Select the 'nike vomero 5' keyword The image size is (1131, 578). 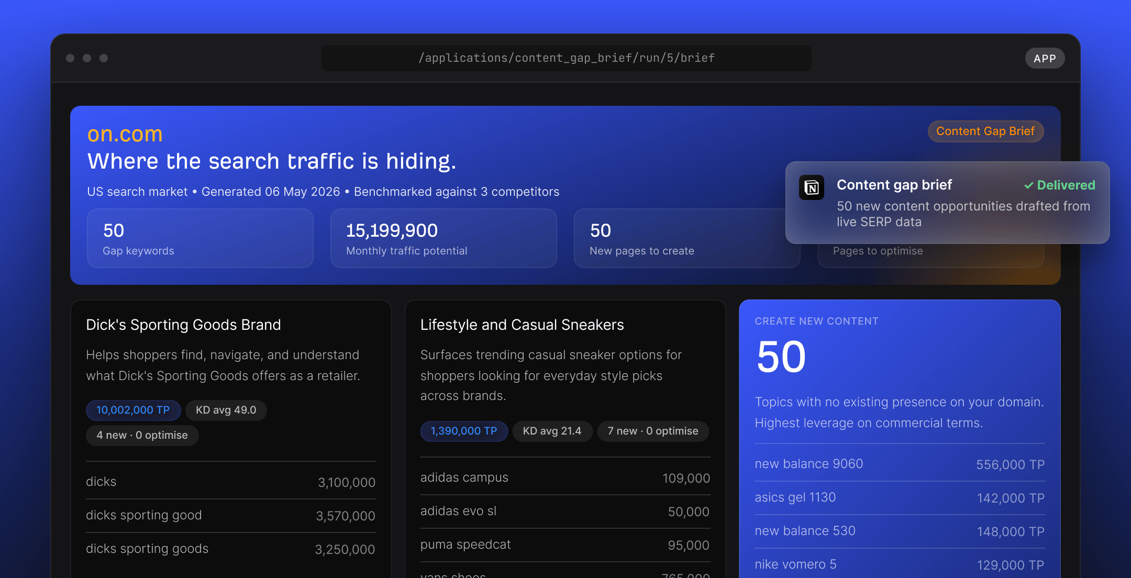pos(796,564)
